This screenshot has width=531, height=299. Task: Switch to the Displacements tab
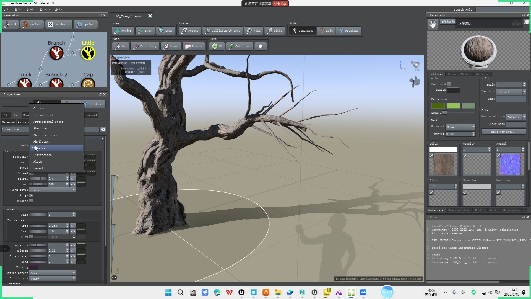(514, 210)
